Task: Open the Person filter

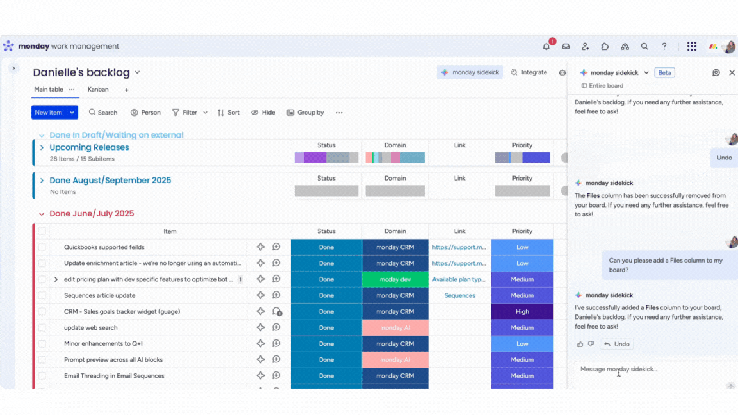Action: [x=145, y=113]
